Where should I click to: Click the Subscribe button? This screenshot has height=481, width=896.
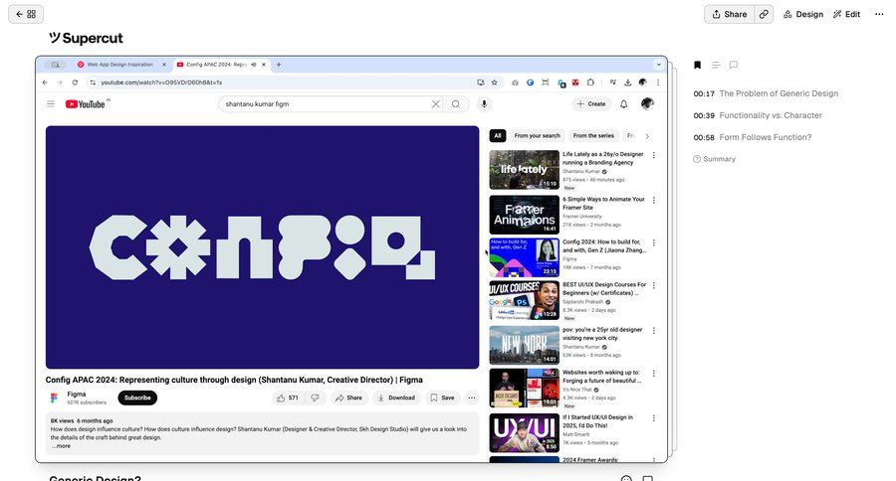tap(137, 398)
